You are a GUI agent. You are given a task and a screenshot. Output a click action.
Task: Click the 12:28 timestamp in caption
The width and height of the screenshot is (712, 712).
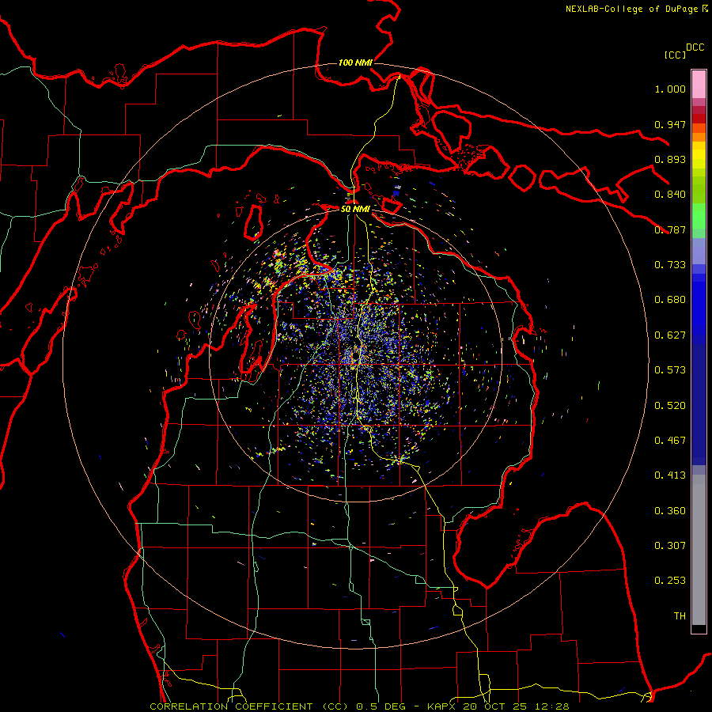pyautogui.click(x=551, y=706)
